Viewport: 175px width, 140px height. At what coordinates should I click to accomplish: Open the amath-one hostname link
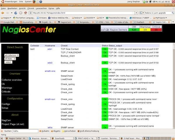[50, 71]
